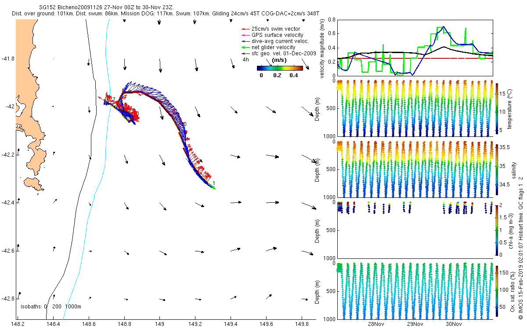Viewport: 527px width, 329px height.
Task: Click the magenta GPS surface velocity legend arrow
Action: (x=245, y=35)
